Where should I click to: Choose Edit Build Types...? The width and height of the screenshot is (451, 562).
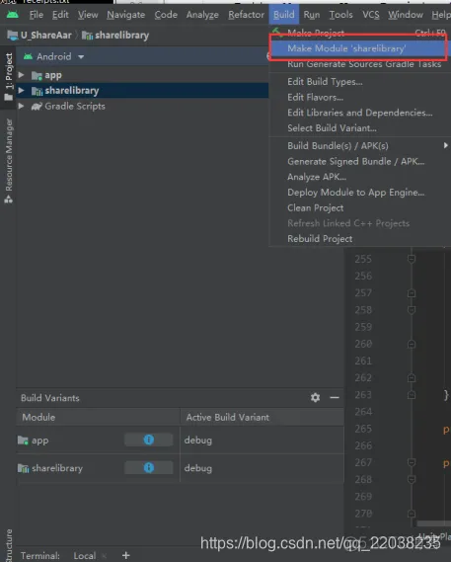pos(359,82)
